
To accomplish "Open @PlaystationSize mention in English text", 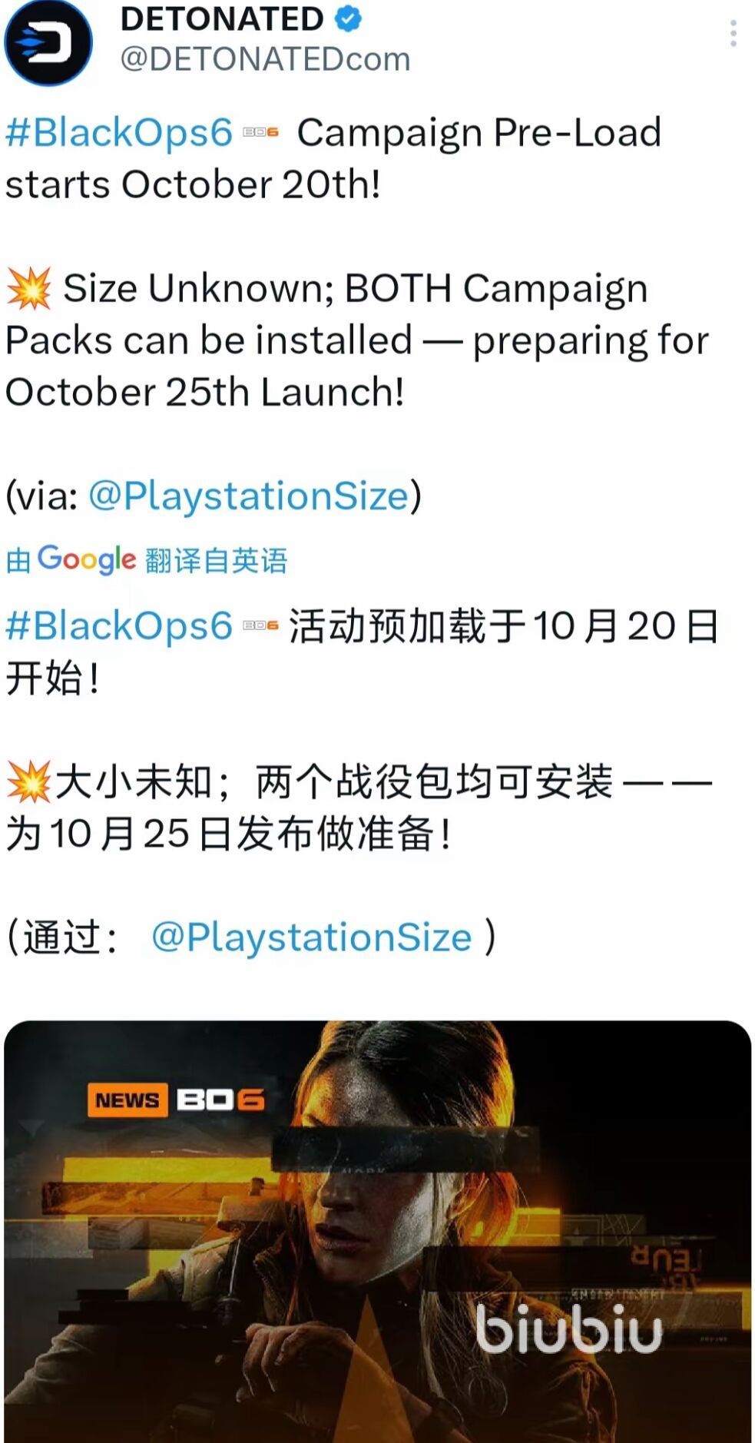I will tap(249, 496).
